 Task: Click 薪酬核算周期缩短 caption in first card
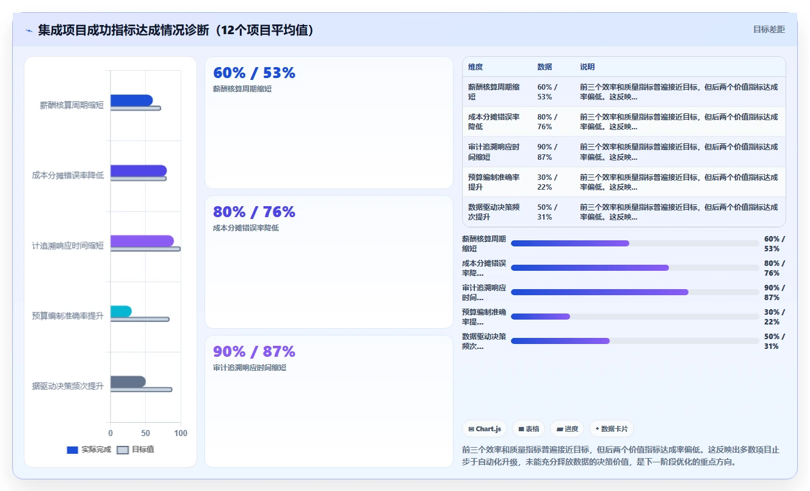click(x=242, y=89)
